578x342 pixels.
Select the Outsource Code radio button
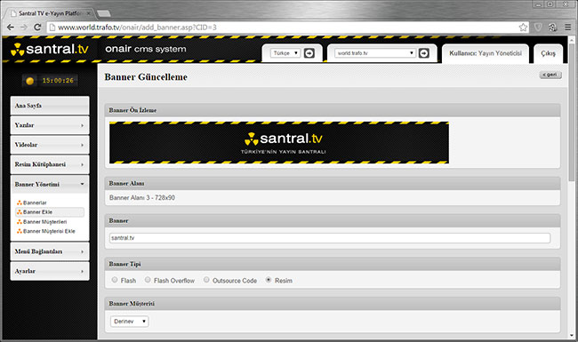pos(206,280)
